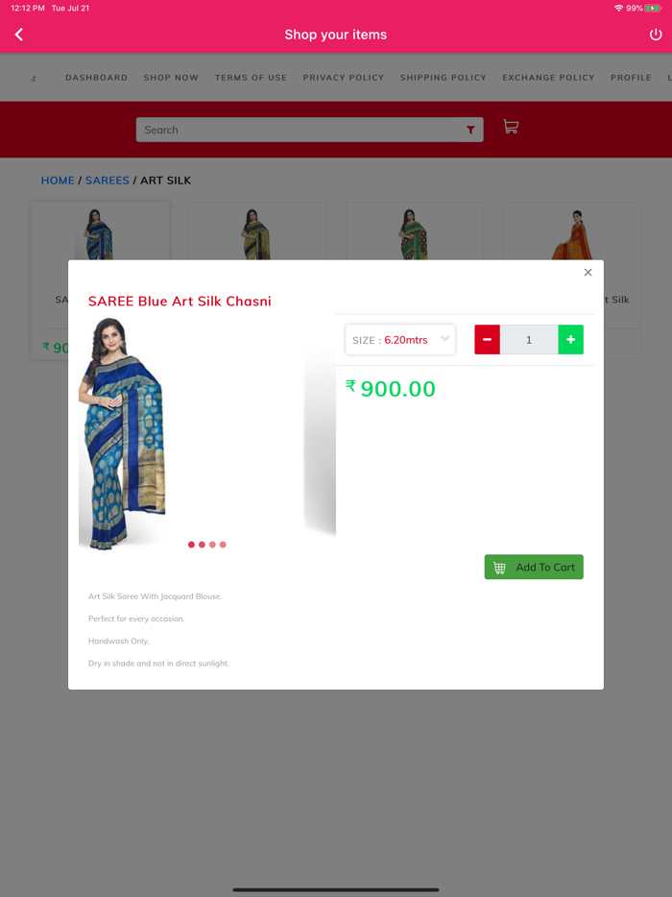The width and height of the screenshot is (672, 897).
Task: Click the blue saree product image
Action: (124, 434)
